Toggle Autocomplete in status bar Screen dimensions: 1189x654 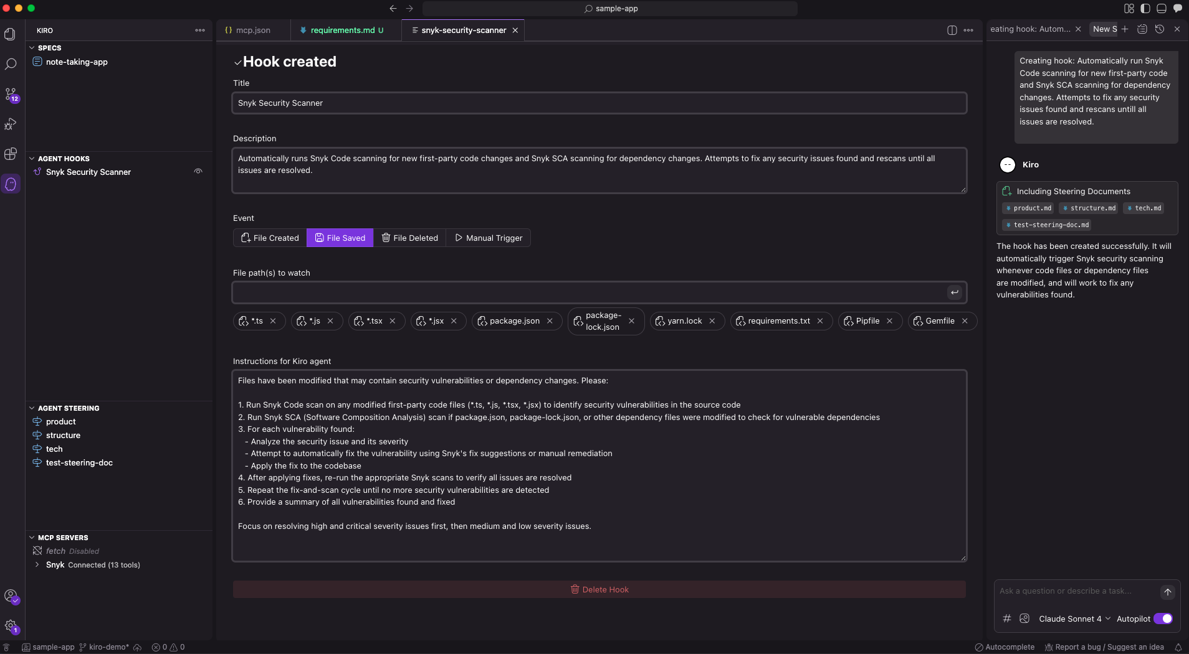(1005, 647)
